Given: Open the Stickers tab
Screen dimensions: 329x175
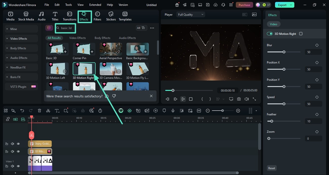Looking at the screenshot, I should (x=111, y=16).
